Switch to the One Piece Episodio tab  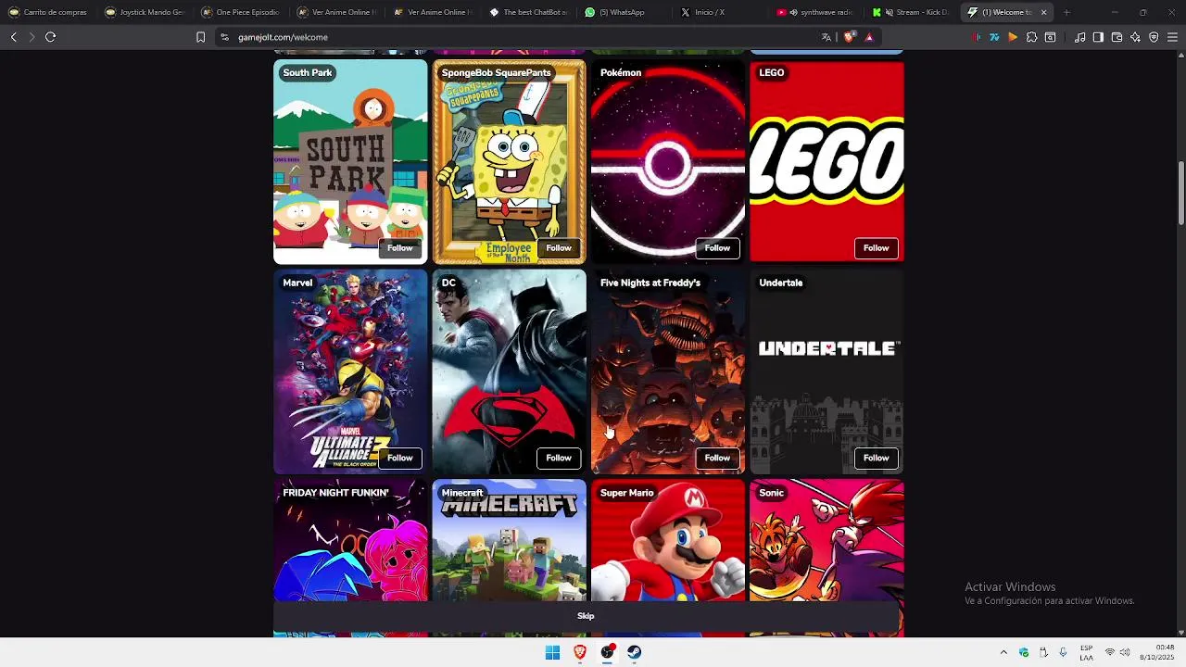click(241, 12)
